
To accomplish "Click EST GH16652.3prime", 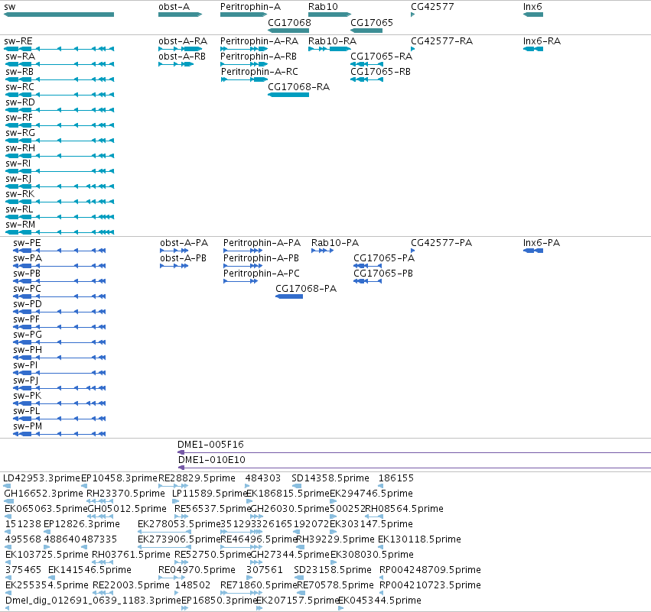I will 44,494.
